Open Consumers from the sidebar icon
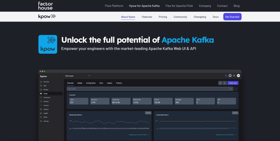 pyautogui.click(x=41, y=97)
